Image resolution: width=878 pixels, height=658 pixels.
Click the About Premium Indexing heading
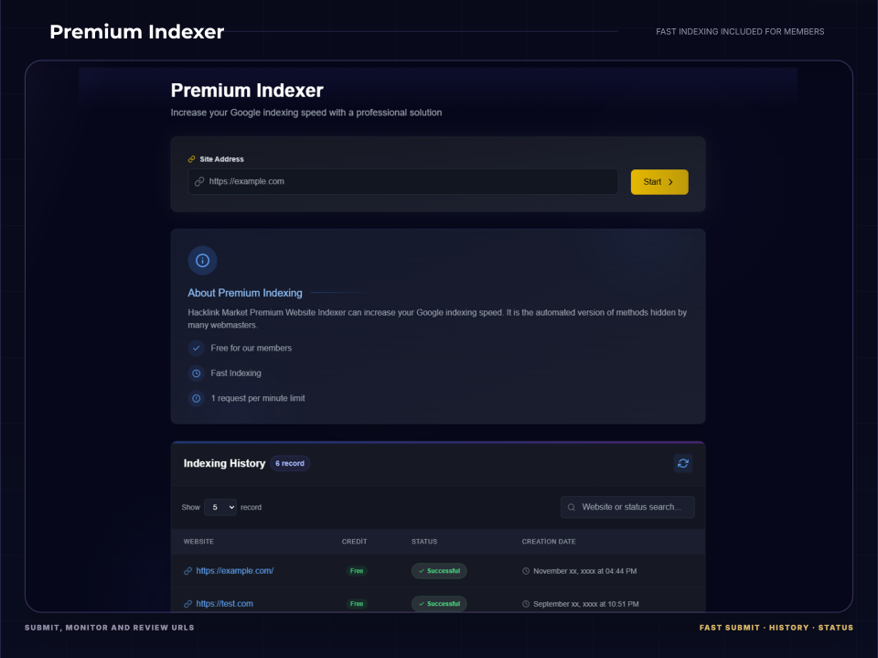245,293
